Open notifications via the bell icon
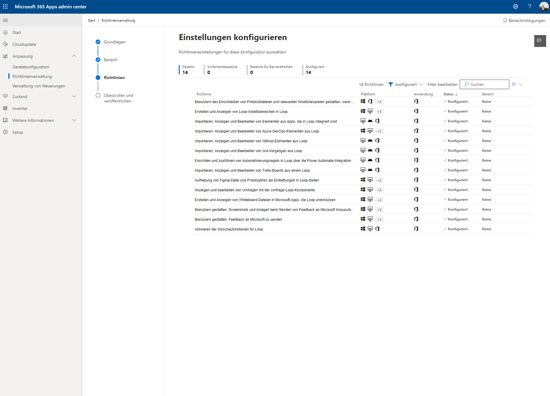Screen dimensions: 550x396 (505, 20)
